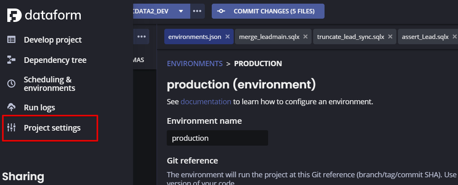
Task: Open the file panel three-dot menu
Action: coord(141,37)
